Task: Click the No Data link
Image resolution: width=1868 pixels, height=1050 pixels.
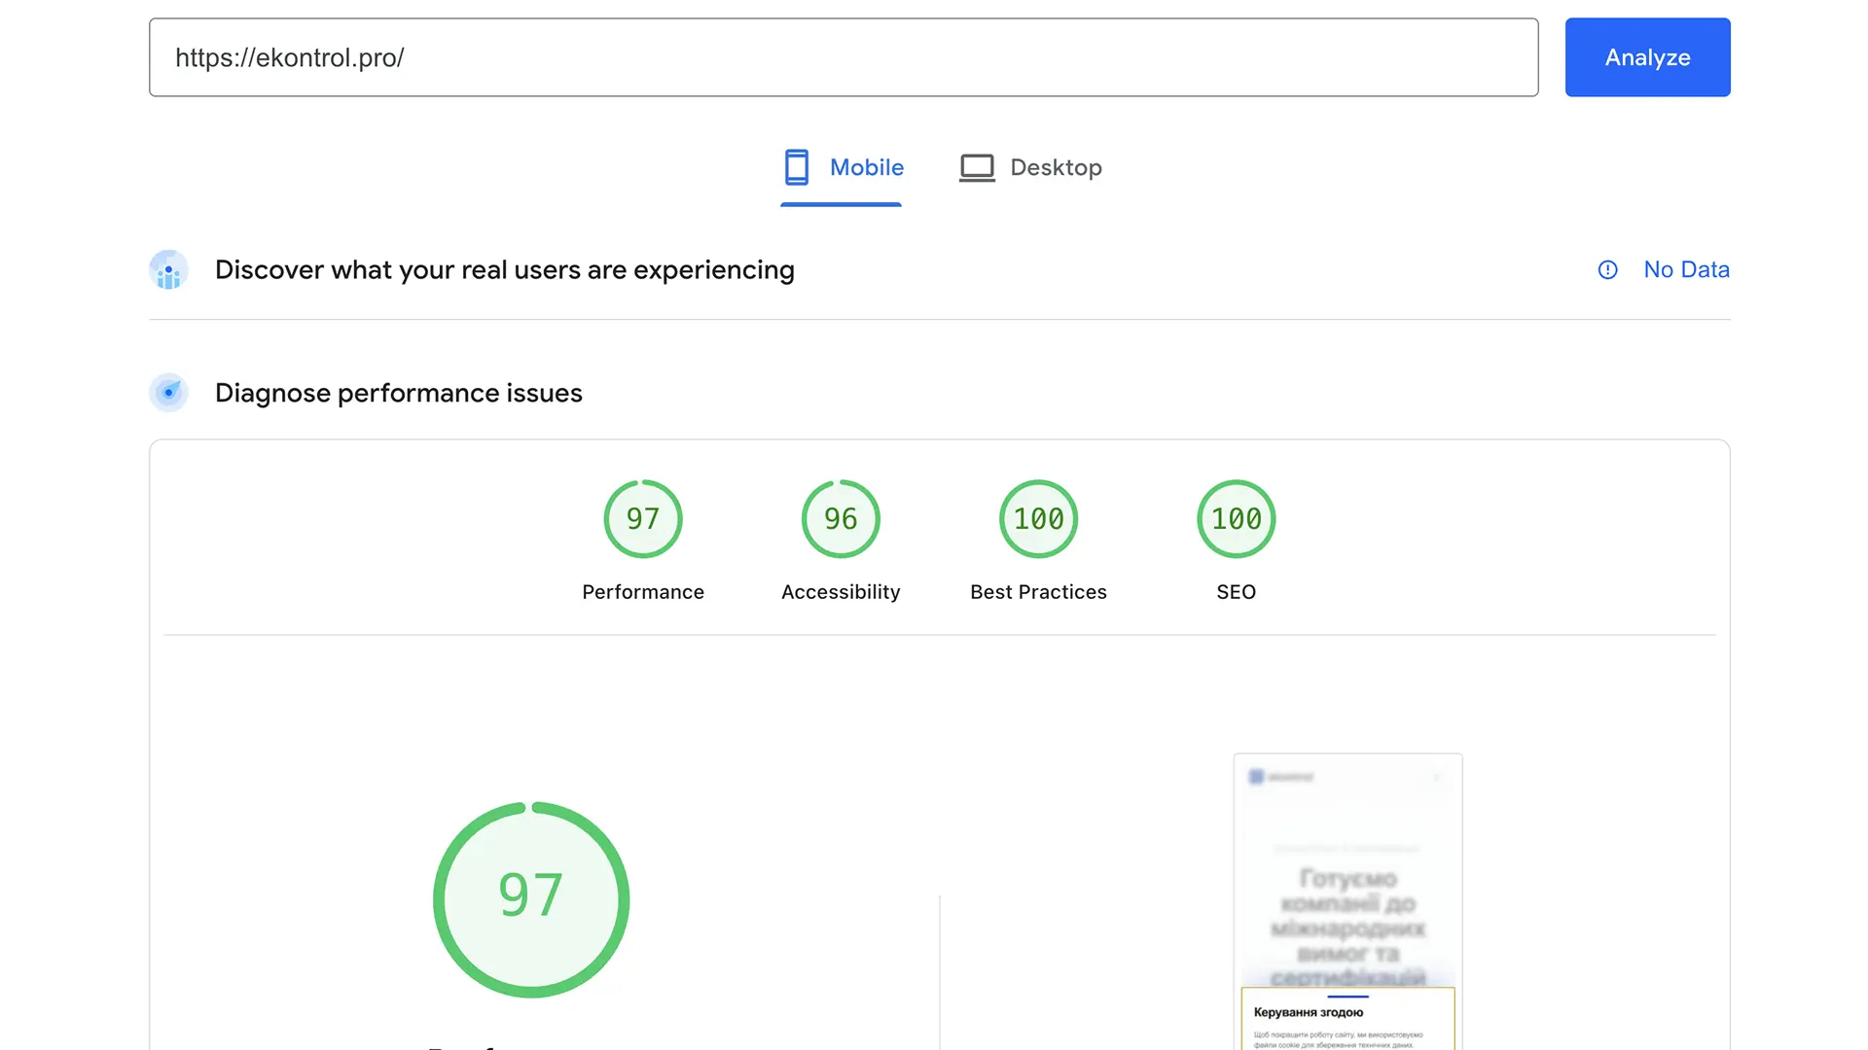Action: coord(1686,269)
